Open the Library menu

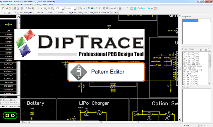tap(38, 5)
